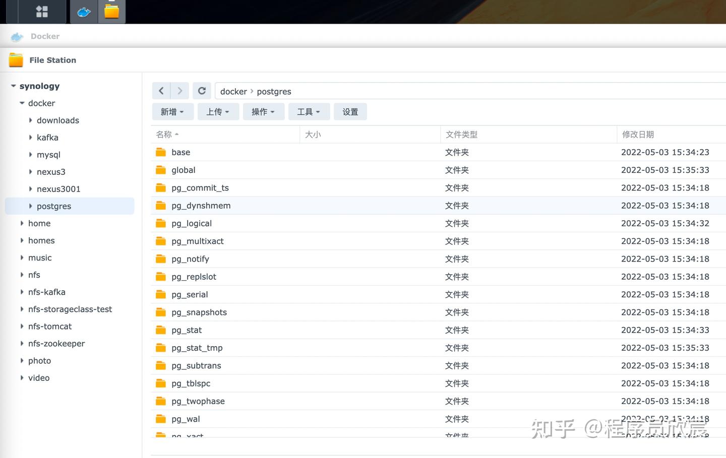Open the 工具 dropdown menu
Screen dimensions: 726x458
[x=309, y=111]
